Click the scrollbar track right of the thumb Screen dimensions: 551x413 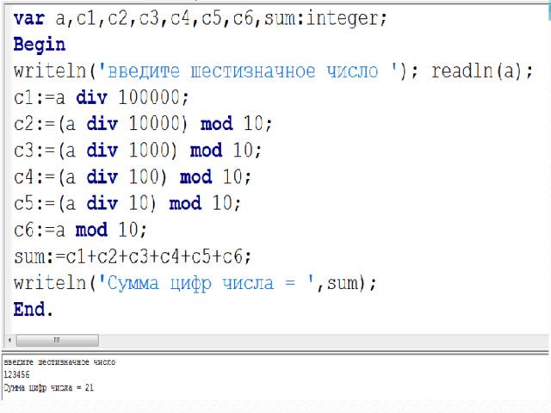[323, 340]
